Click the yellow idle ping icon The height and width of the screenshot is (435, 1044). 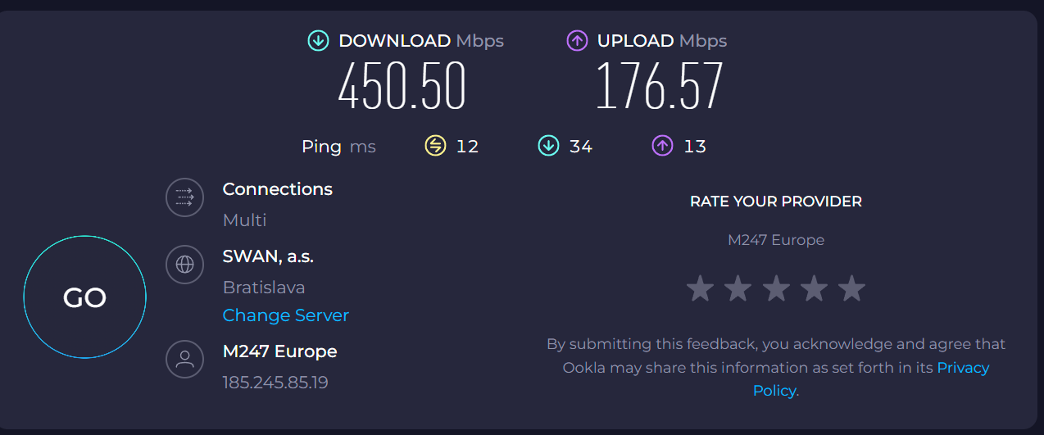[x=435, y=146]
